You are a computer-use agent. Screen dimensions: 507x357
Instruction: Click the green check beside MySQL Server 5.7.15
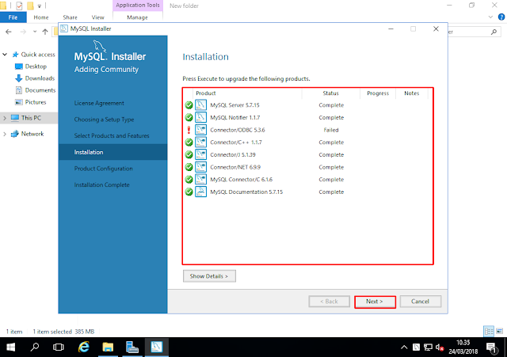coord(189,105)
